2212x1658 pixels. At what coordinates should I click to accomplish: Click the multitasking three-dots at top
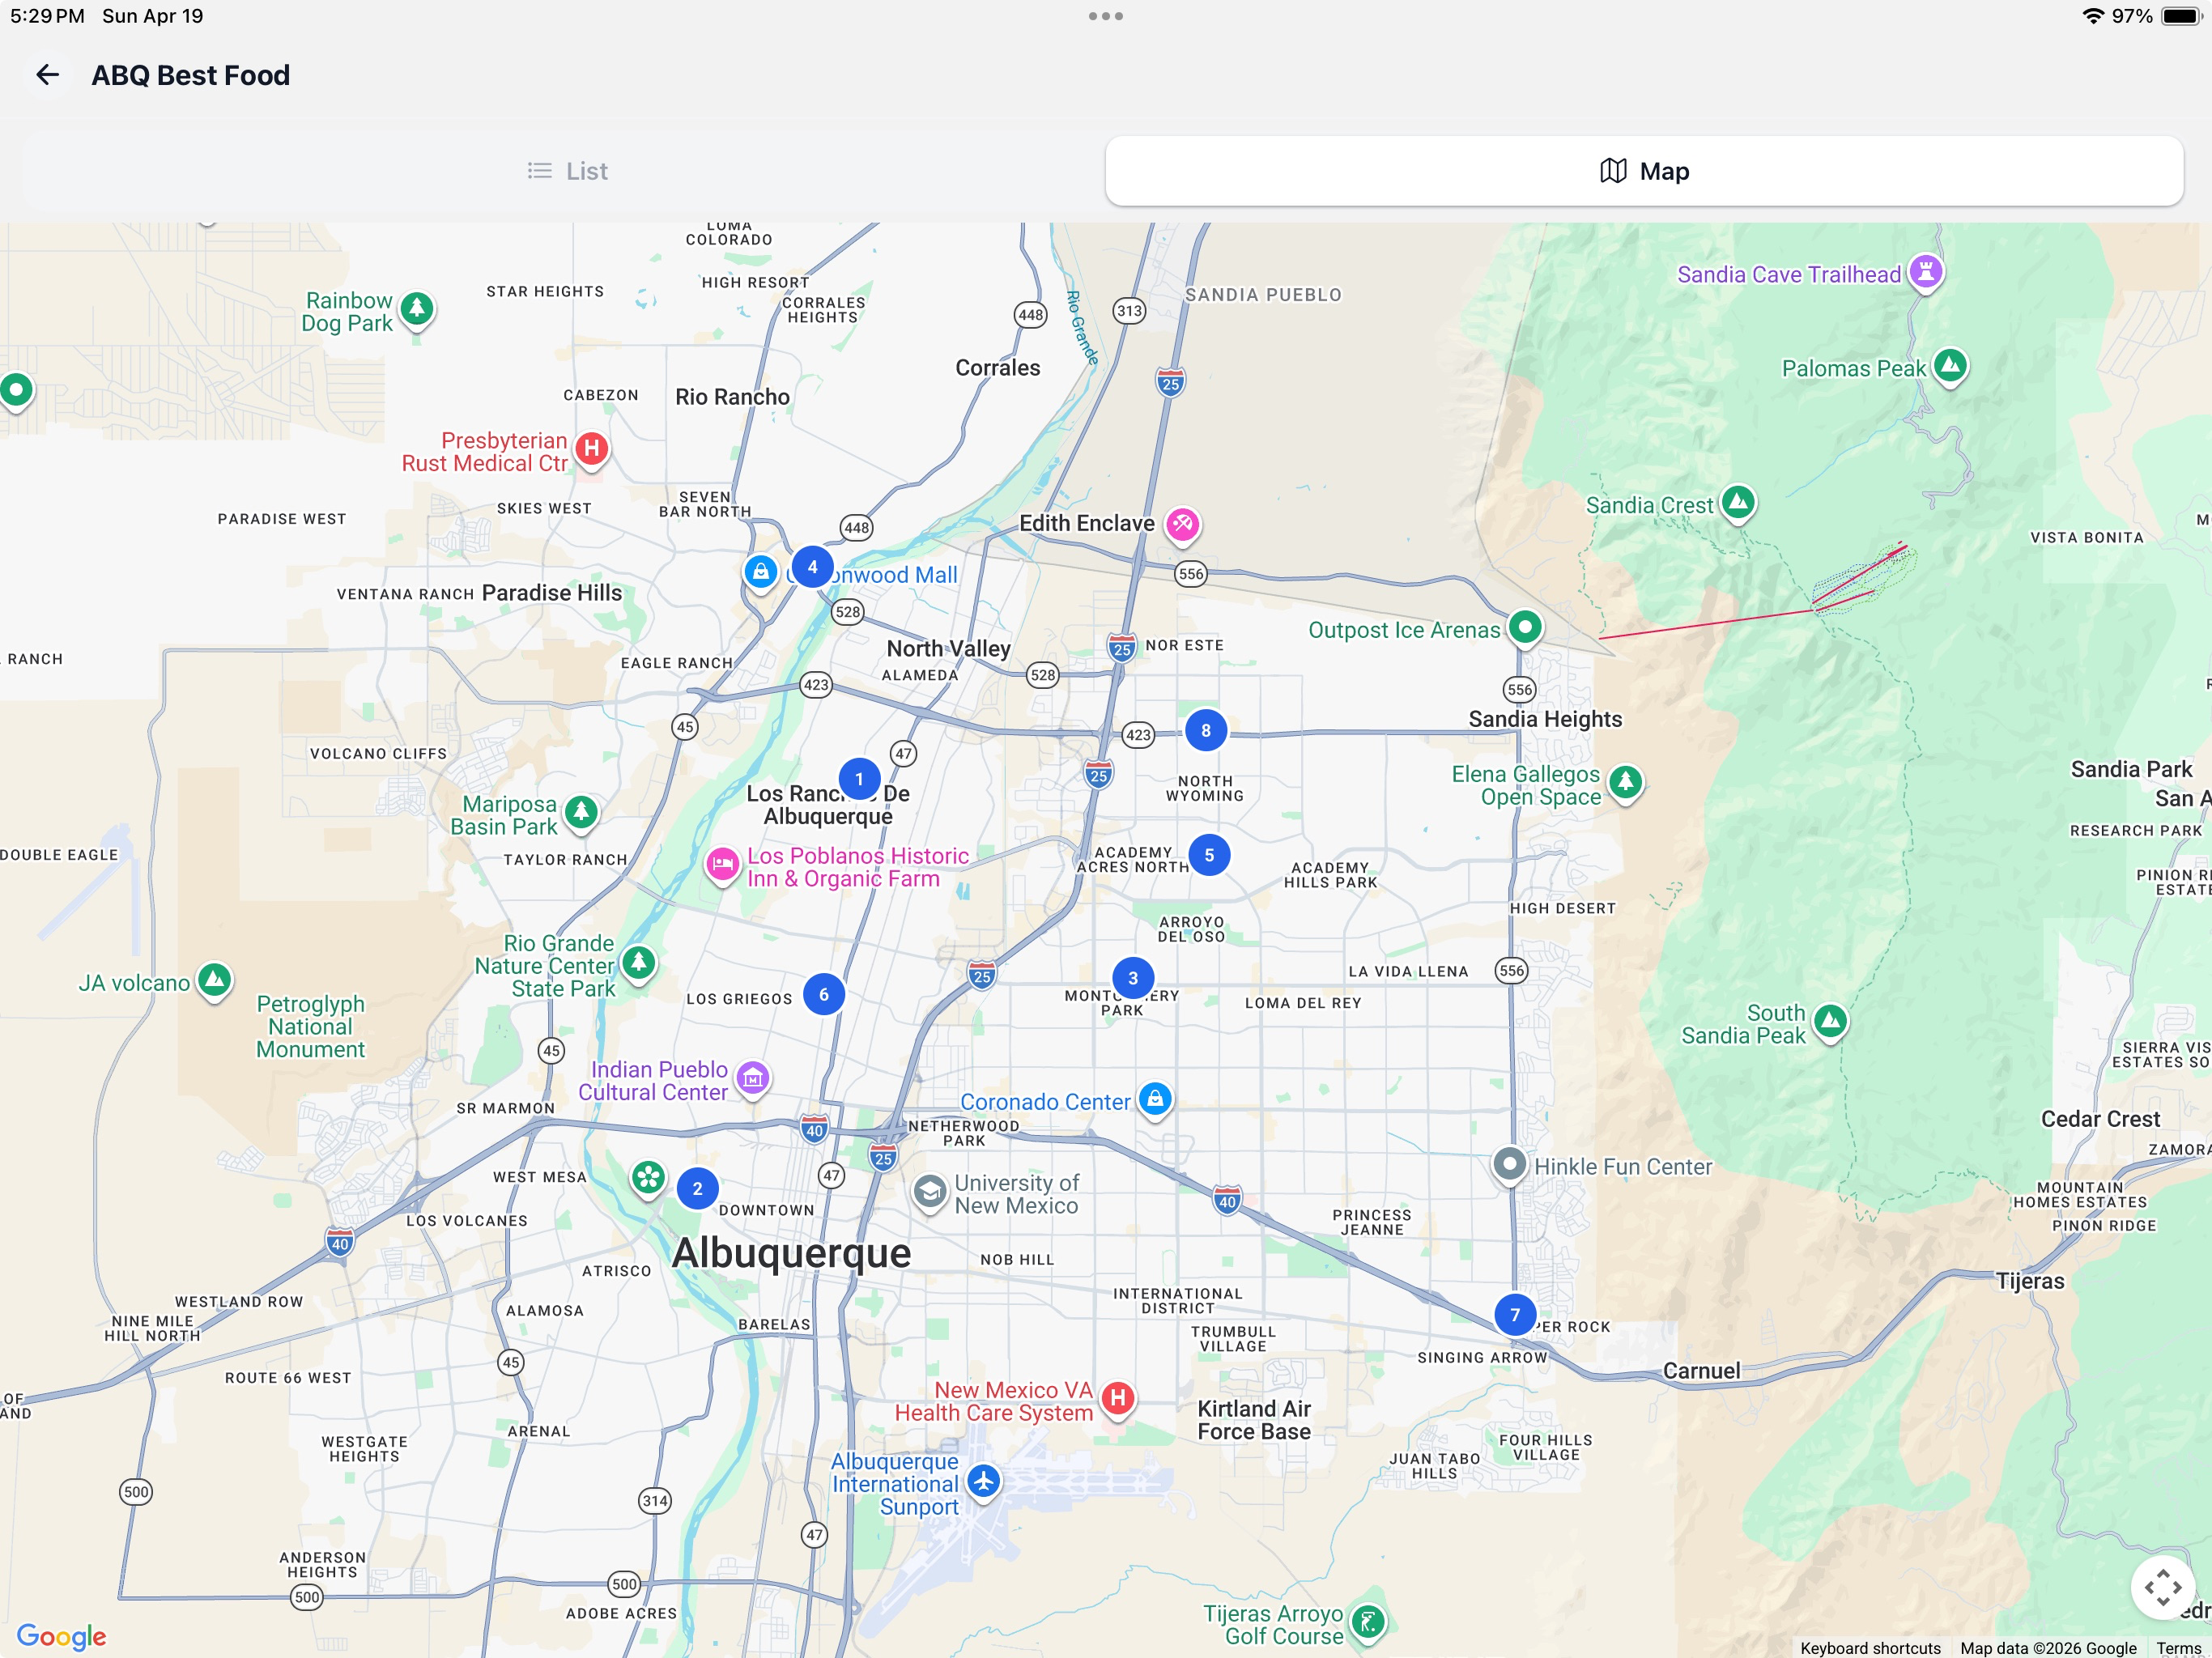pyautogui.click(x=1106, y=16)
